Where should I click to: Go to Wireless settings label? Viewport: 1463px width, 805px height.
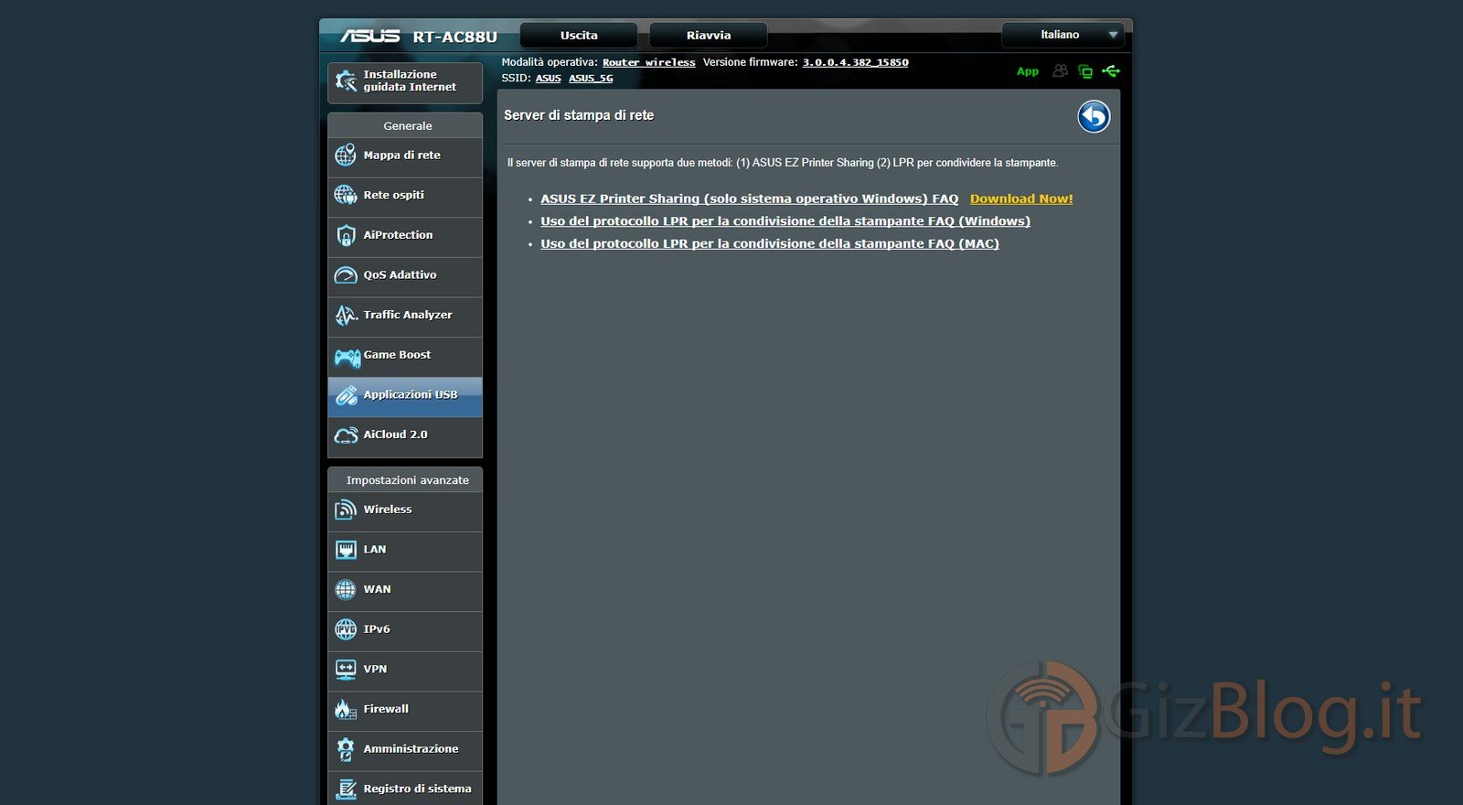[388, 510]
